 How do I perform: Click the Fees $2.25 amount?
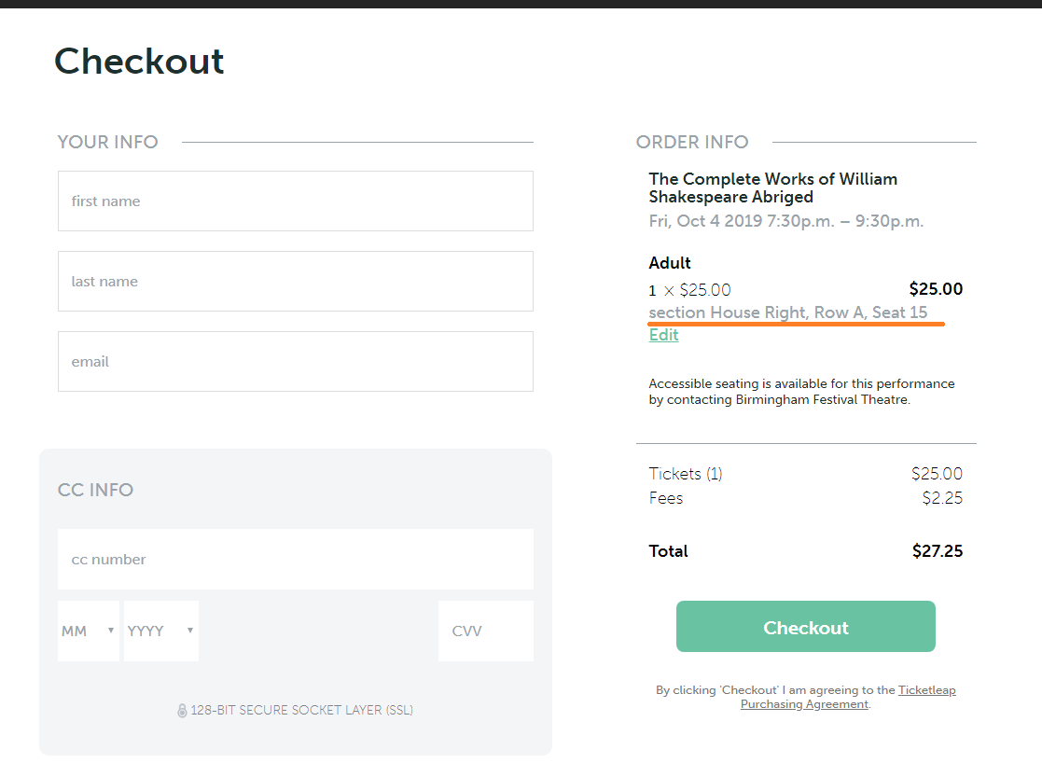[x=942, y=498]
